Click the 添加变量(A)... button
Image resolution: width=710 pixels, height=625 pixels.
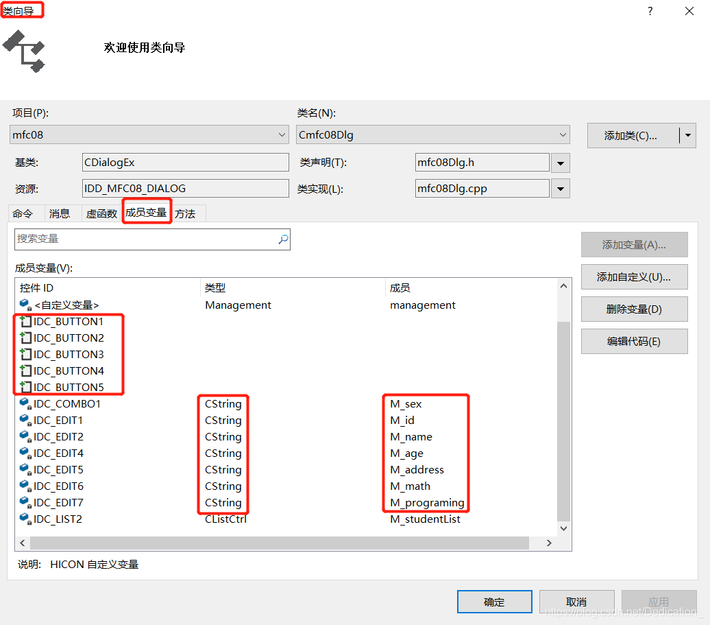coord(634,245)
